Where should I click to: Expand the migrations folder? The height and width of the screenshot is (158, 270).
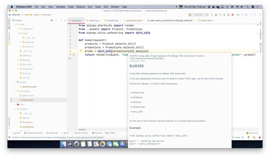[x=18, y=29]
